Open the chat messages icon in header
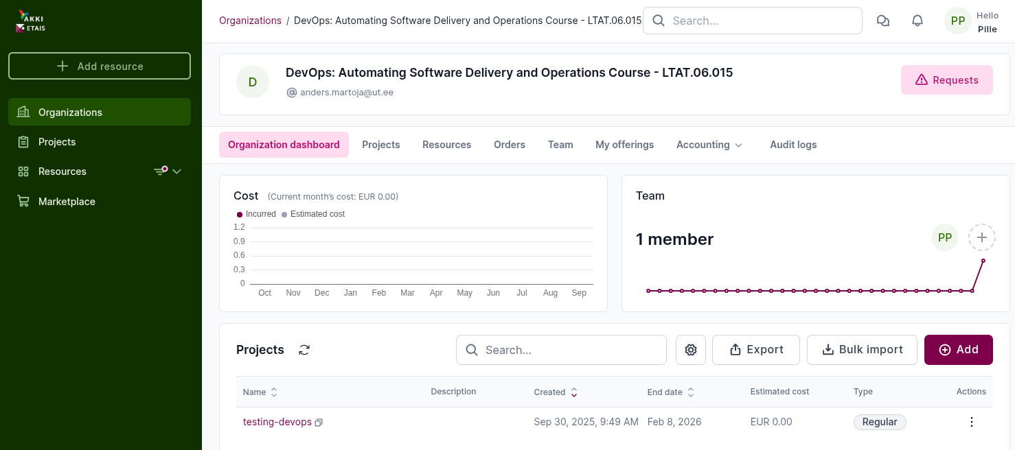 pyautogui.click(x=883, y=21)
